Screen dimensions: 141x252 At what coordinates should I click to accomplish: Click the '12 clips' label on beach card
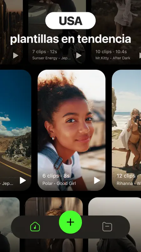(x=126, y=176)
